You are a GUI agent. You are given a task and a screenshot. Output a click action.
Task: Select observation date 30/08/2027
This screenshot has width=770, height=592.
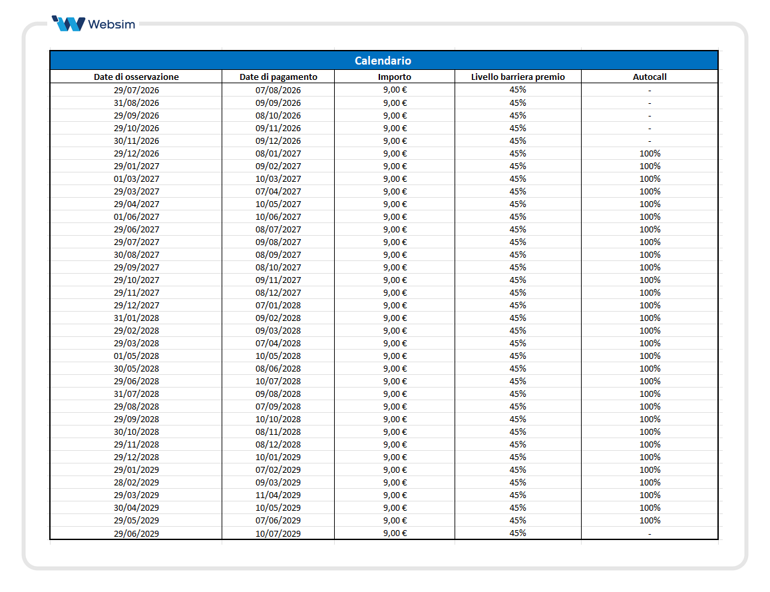[136, 254]
